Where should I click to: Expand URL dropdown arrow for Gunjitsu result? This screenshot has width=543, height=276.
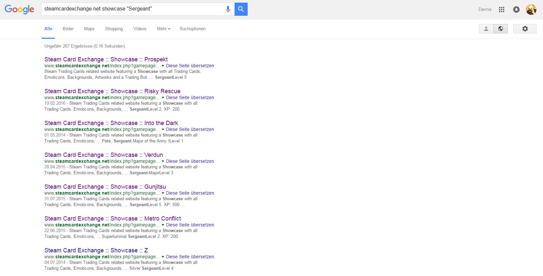[163, 193]
